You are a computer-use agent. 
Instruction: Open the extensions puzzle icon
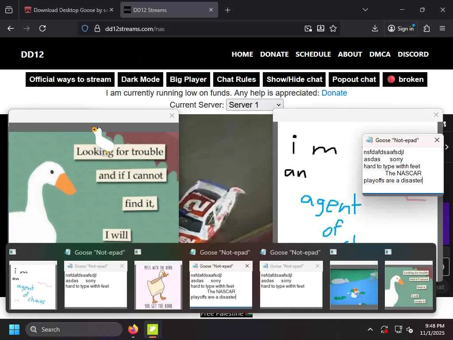point(427,28)
